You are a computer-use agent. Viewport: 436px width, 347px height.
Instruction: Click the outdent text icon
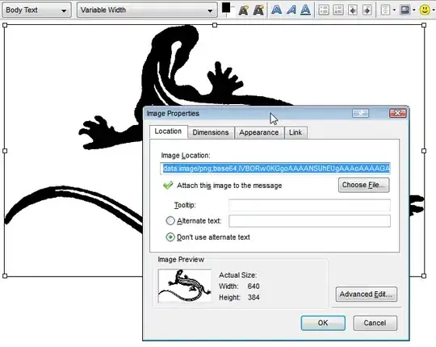pos(353,10)
